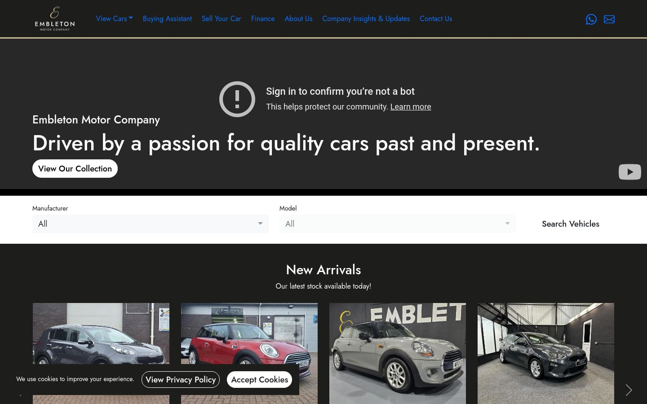Click the YouTube logo on video
The image size is (647, 404).
coord(630,172)
